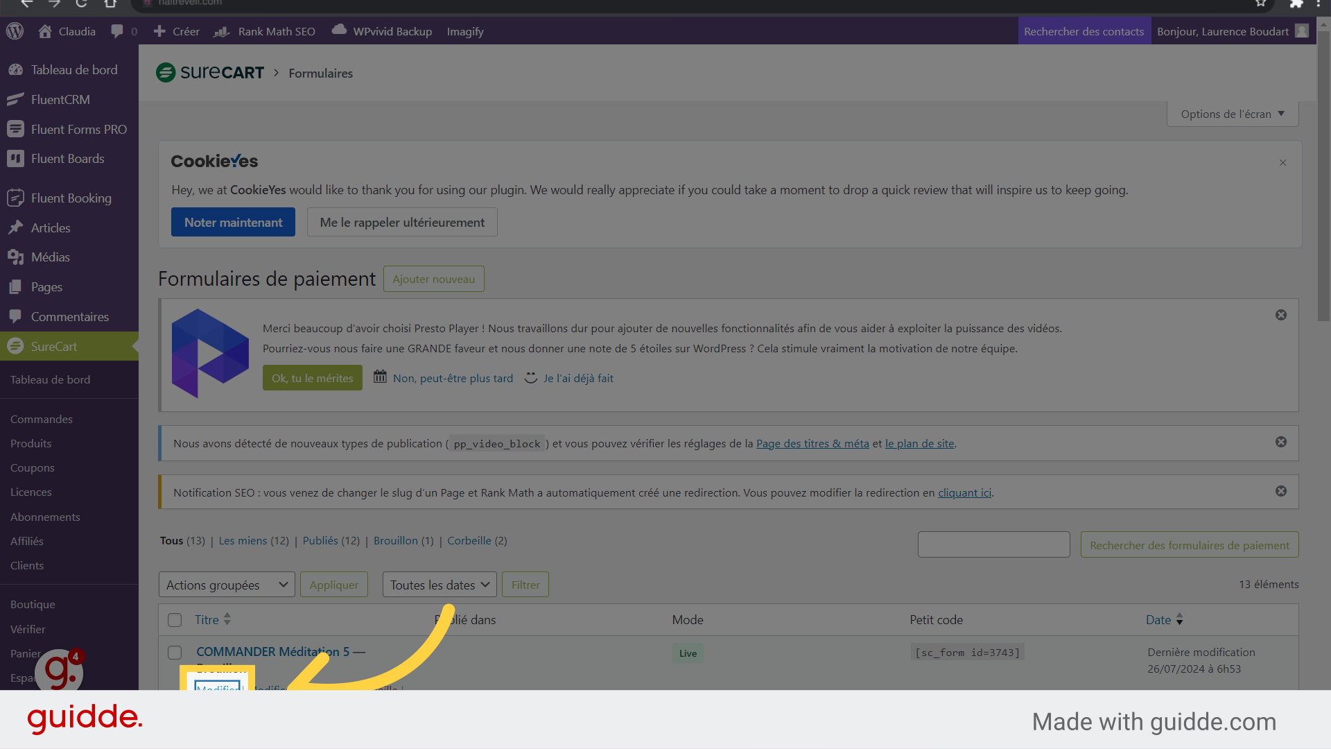Click the smiley icon beside Je l'ai déjà fait
The image size is (1331, 749).
[530, 377]
